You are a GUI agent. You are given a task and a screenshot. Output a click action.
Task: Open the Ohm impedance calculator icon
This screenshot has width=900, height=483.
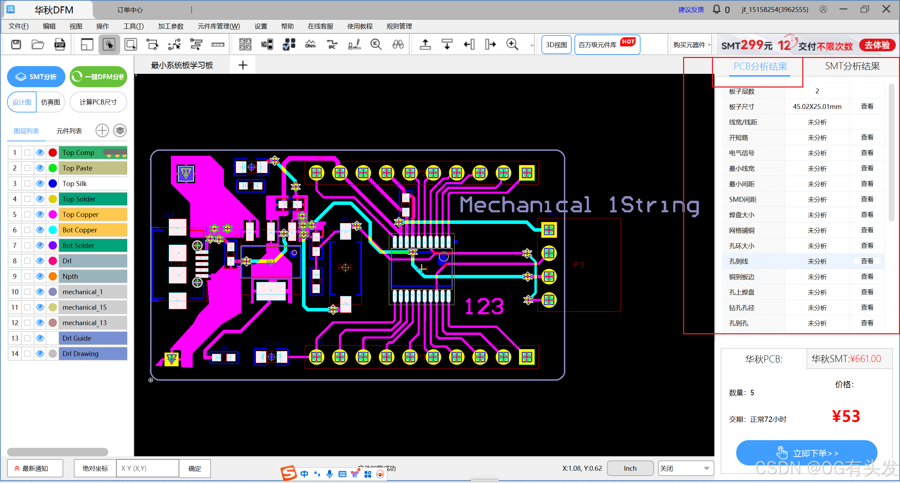click(x=310, y=45)
